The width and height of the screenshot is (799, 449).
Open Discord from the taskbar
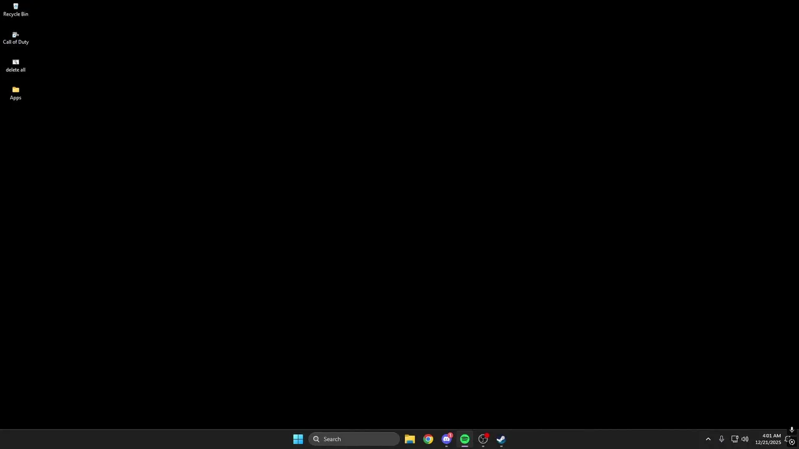pos(446,439)
